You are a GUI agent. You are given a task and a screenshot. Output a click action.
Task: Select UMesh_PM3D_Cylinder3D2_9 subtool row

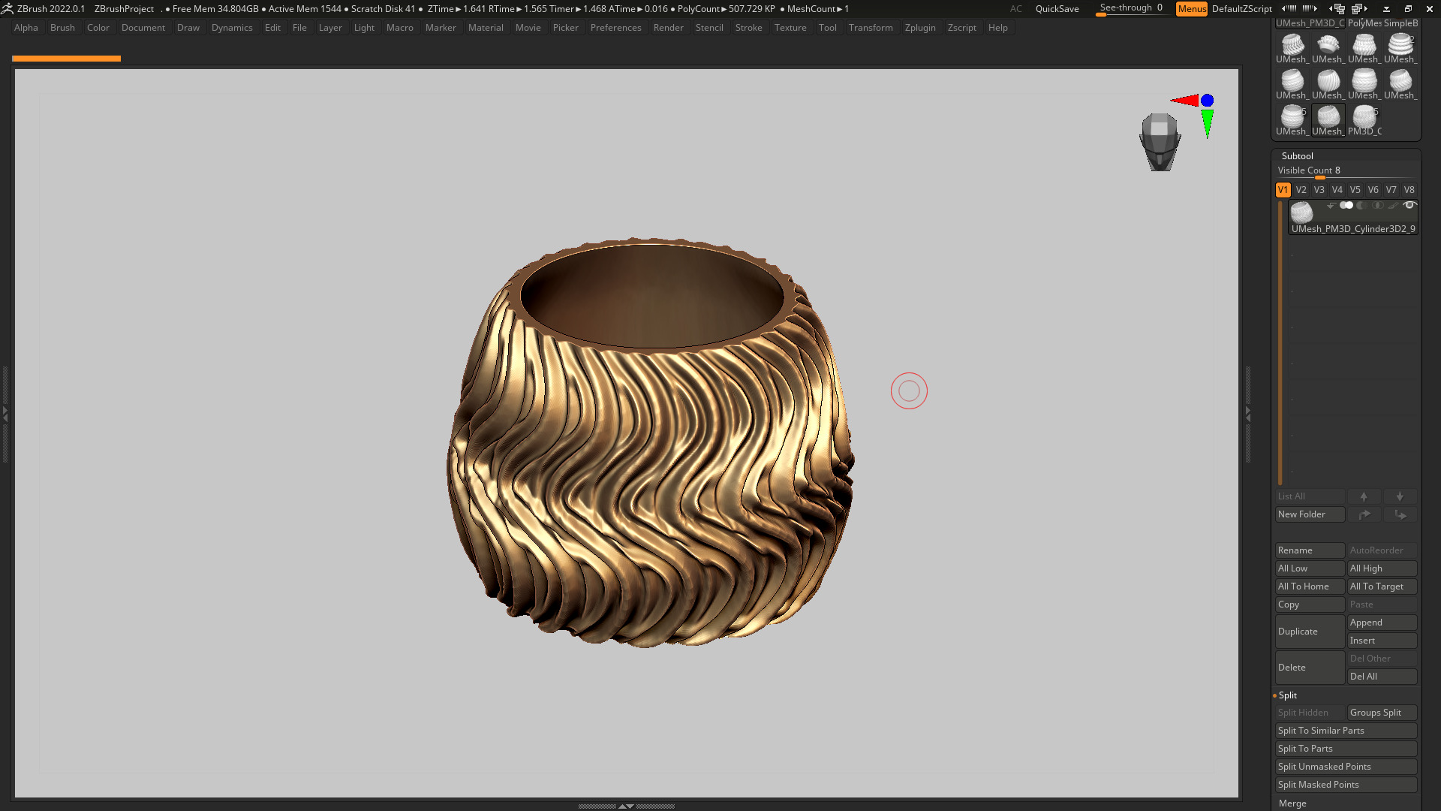point(1353,217)
